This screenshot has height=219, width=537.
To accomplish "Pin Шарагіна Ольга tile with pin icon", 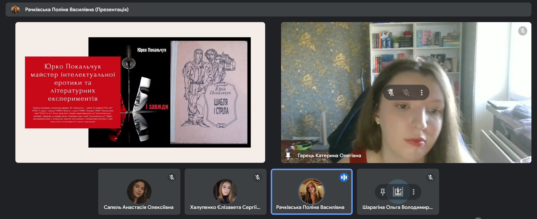I will pyautogui.click(x=383, y=192).
